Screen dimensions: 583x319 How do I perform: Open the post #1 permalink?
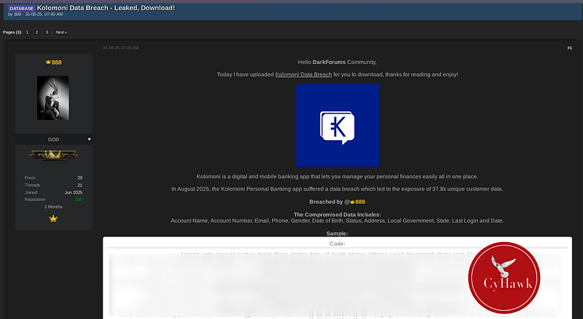tap(570, 48)
